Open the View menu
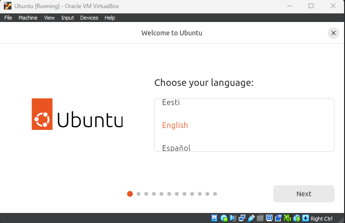345x223 pixels. coord(49,18)
